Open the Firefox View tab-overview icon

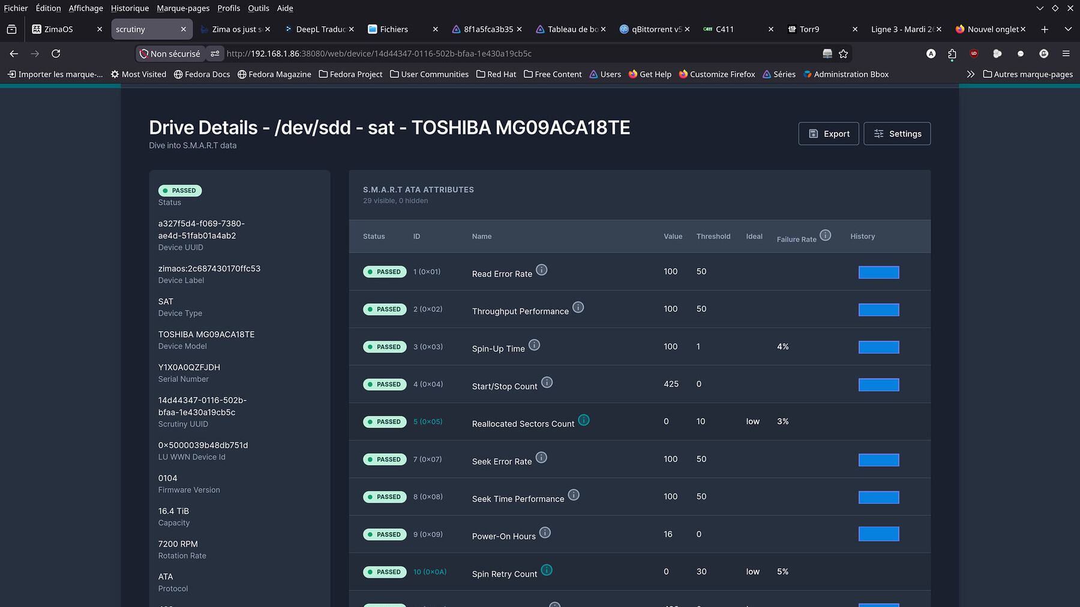[x=11, y=29]
